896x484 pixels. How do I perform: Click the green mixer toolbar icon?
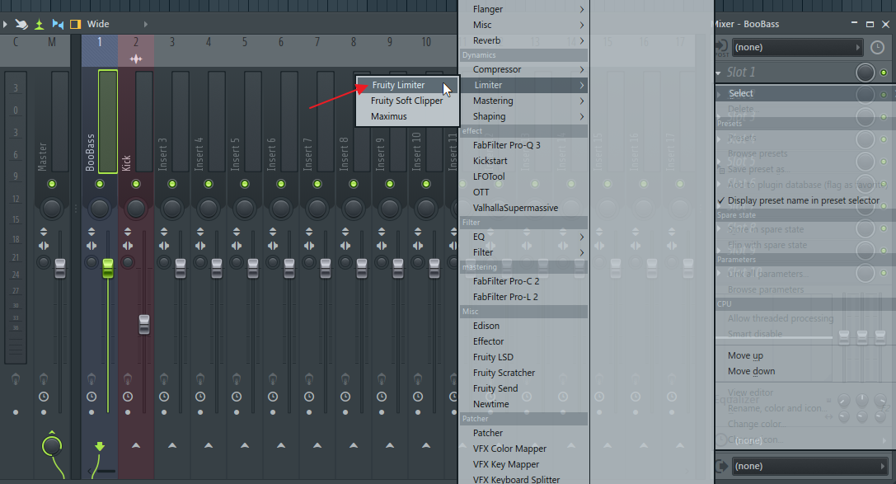tap(39, 24)
